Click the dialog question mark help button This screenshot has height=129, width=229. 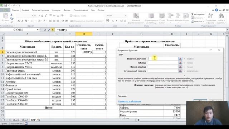point(211,50)
